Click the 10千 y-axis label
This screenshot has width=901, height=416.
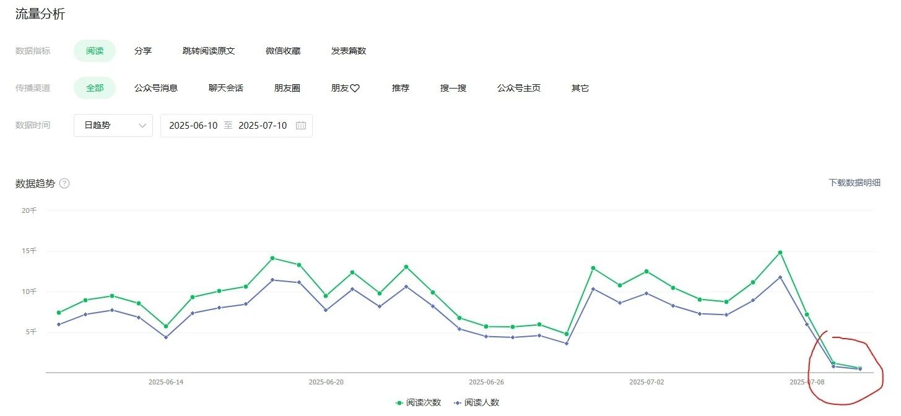(29, 292)
